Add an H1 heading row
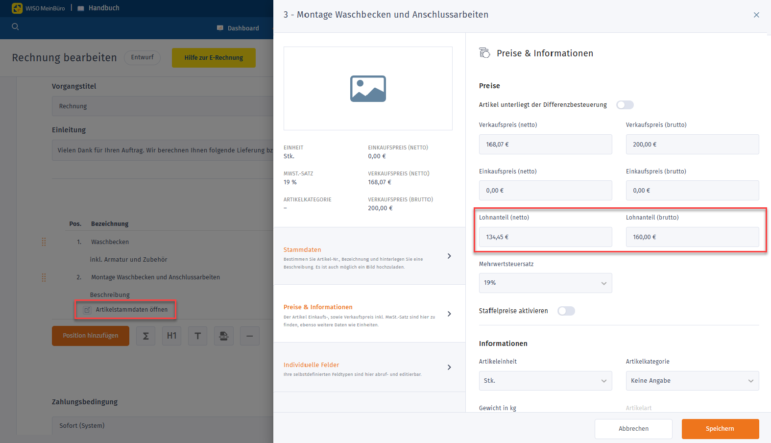Viewport: 771px width, 443px height. (x=171, y=336)
